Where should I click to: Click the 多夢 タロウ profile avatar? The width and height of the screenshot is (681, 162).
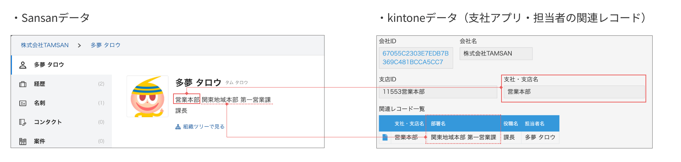[x=147, y=96]
